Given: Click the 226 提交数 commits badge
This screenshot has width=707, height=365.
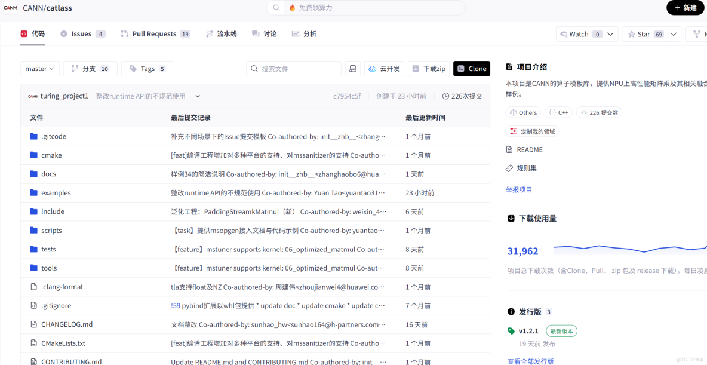Looking at the screenshot, I should click(x=599, y=112).
